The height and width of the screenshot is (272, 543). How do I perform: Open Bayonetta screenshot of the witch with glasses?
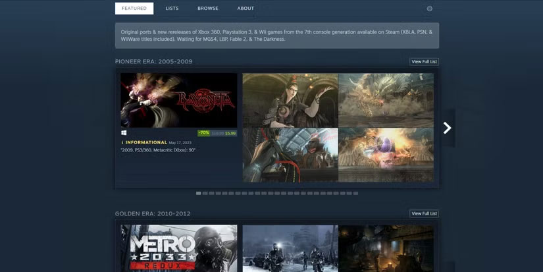(290, 100)
